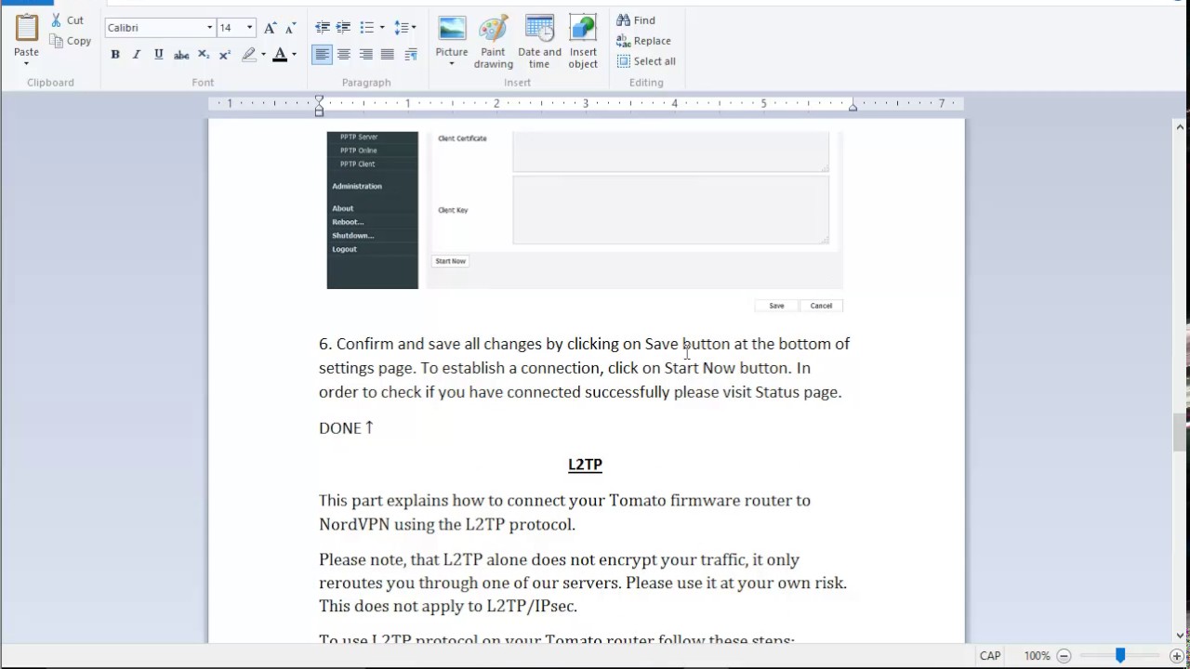The image size is (1190, 669).
Task: Click the router settings screenshot image
Action: pyautogui.click(x=585, y=221)
